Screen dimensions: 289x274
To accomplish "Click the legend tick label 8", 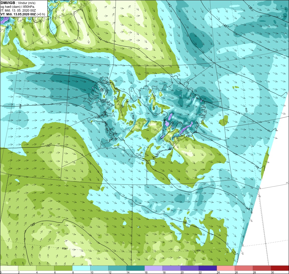I will (73, 272).
